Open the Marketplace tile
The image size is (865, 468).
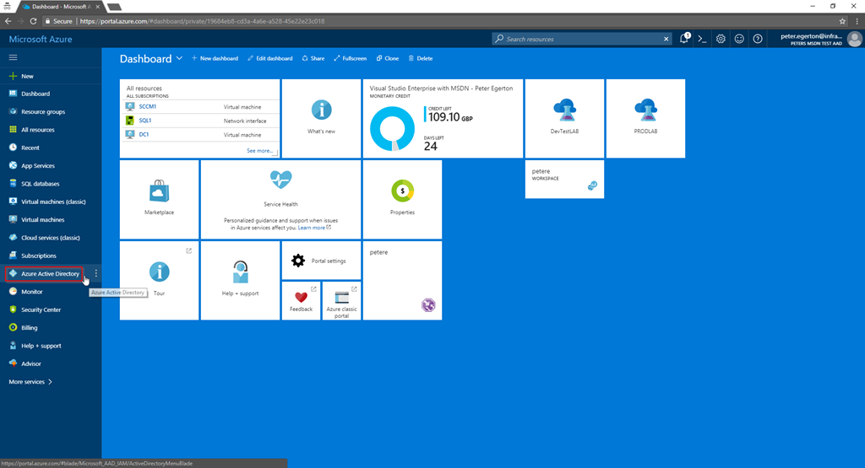coord(159,199)
